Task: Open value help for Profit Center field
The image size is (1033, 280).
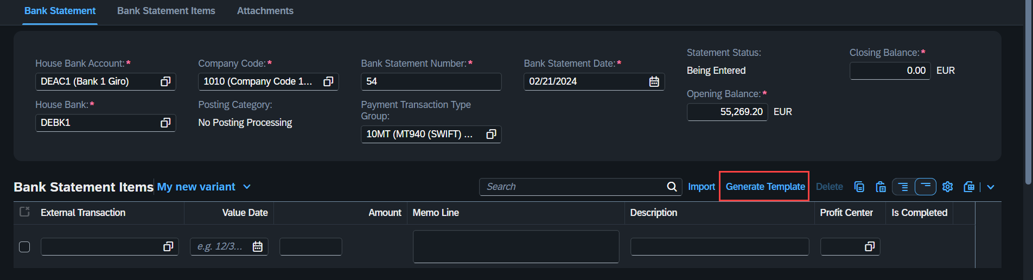Action: tap(870, 246)
